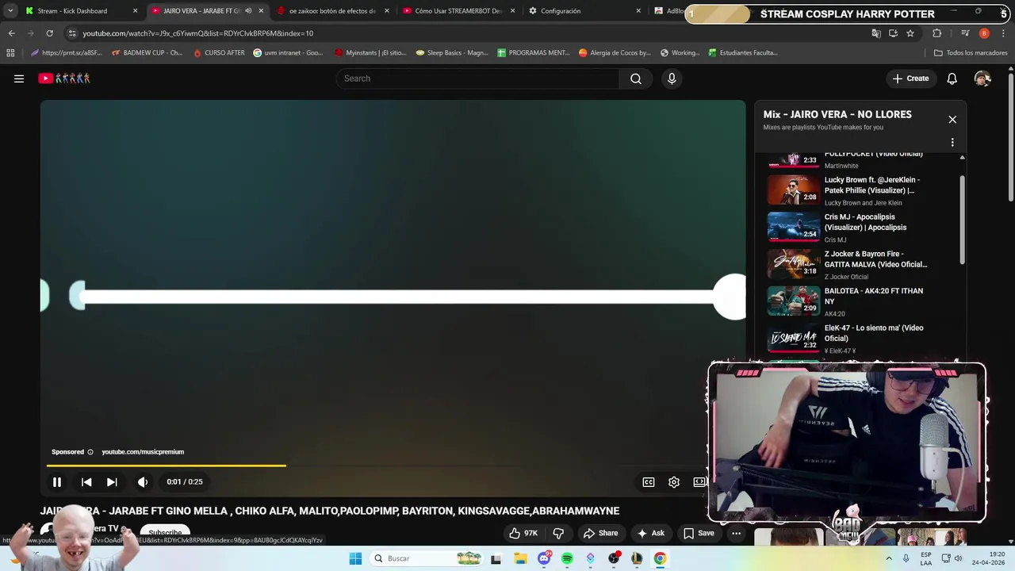Toggle closed captions CC button

[649, 481]
